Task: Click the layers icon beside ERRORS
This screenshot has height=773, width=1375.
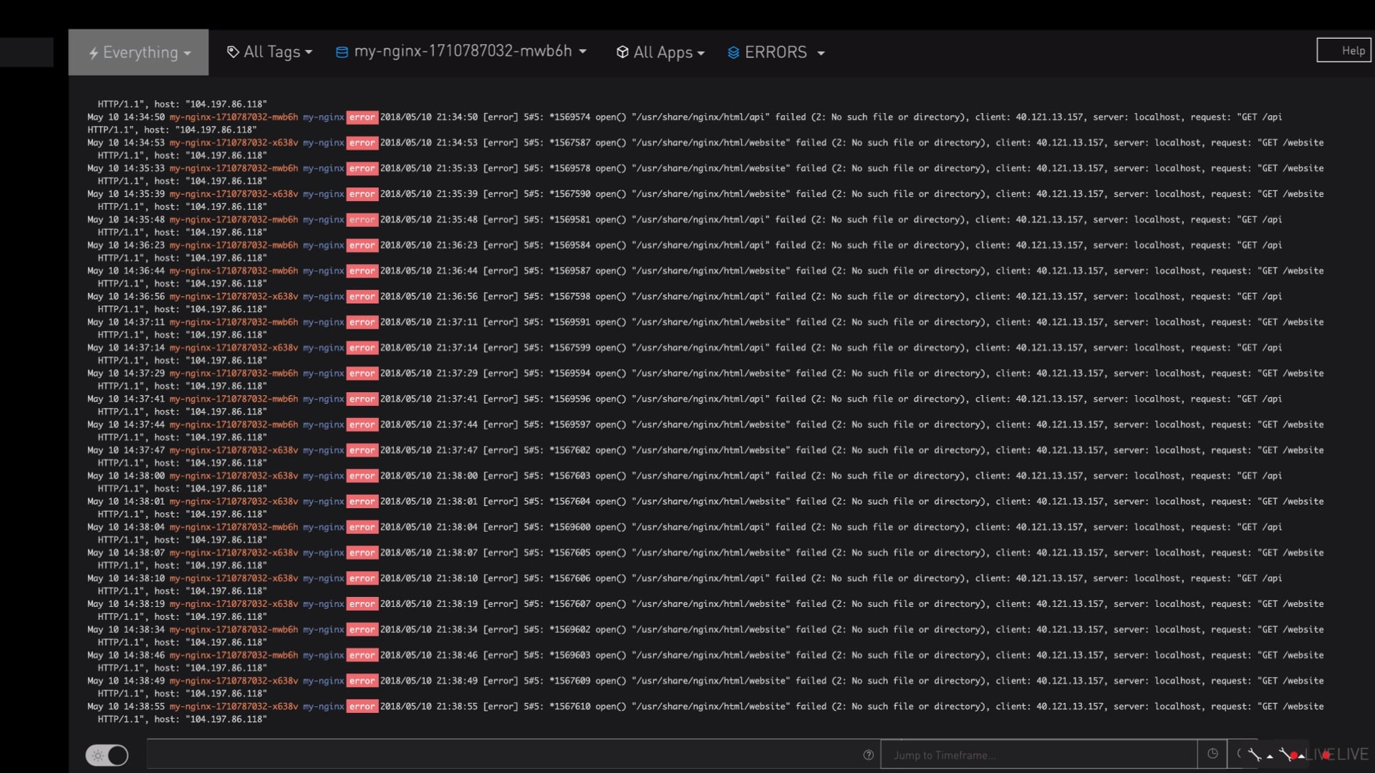Action: 733,52
